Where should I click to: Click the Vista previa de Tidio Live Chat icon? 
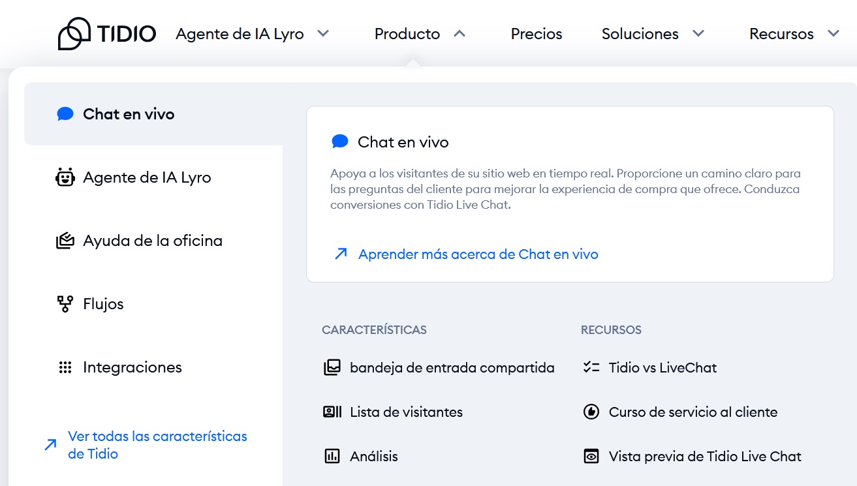(x=591, y=456)
